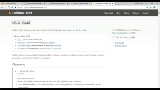Close the popular_php_sites.jpg tab
This screenshot has width=160, height=90.
tap(67, 3)
